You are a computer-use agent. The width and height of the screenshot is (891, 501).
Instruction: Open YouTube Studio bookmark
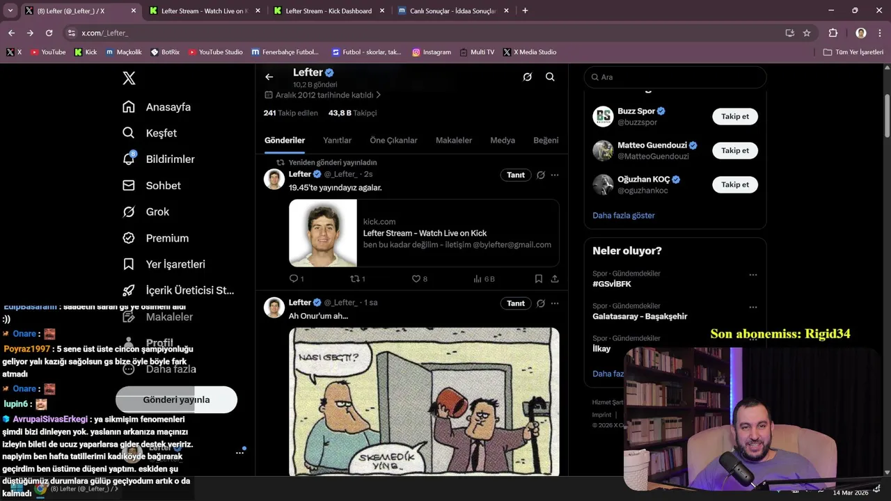click(215, 52)
